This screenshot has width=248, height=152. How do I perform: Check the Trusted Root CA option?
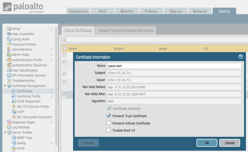[x=109, y=130]
